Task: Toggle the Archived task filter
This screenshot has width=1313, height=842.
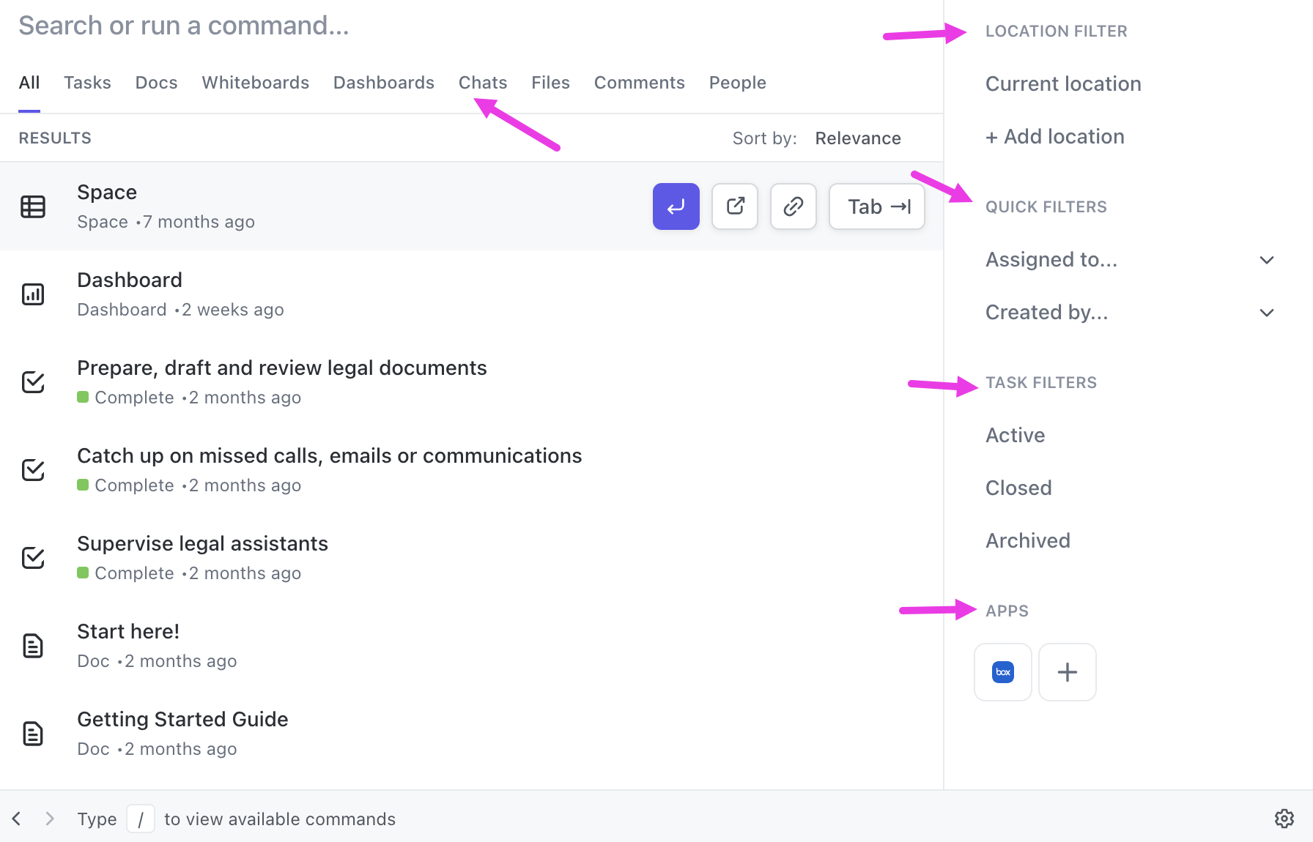Action: (x=1028, y=540)
